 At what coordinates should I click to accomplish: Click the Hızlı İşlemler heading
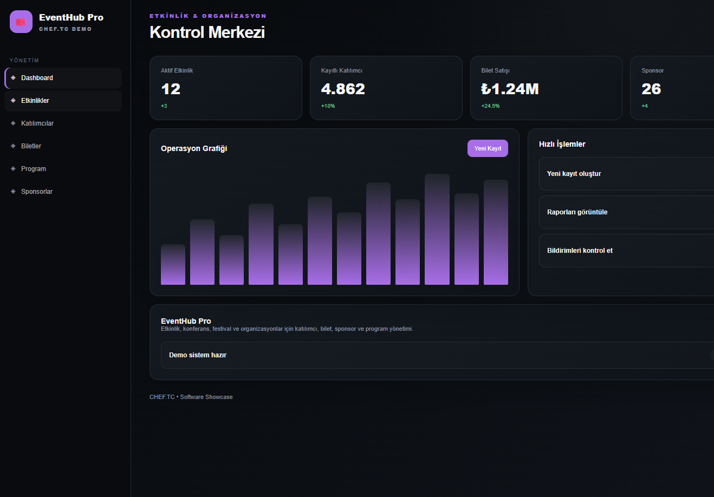562,144
